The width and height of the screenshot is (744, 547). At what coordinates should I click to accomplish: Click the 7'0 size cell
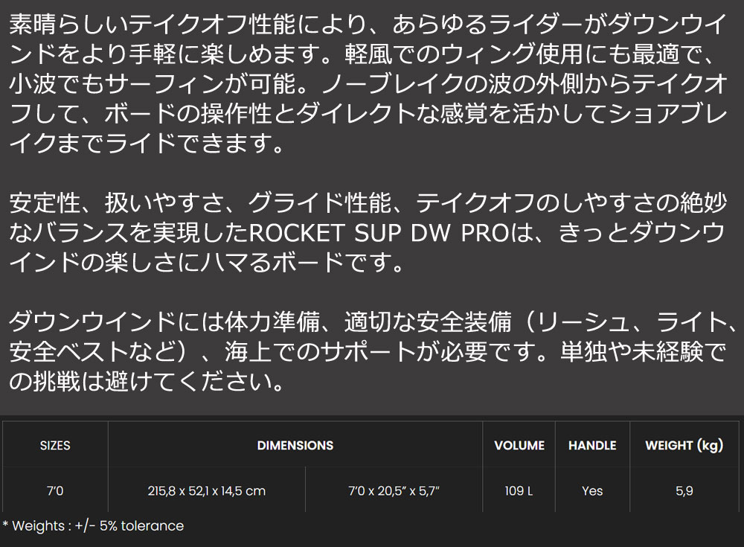pos(55,490)
